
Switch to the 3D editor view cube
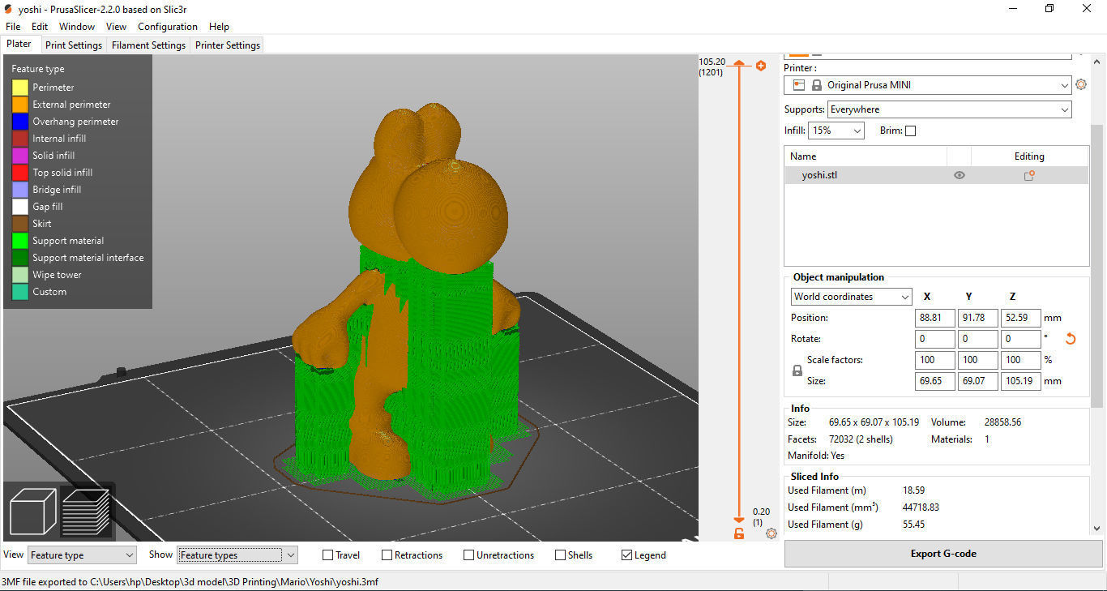[x=32, y=512]
